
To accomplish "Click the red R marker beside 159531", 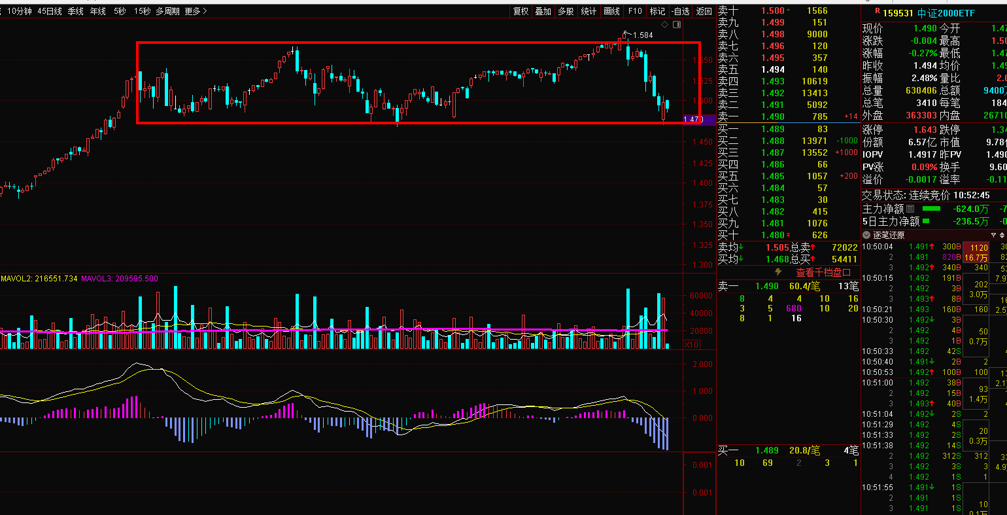I will coord(877,11).
